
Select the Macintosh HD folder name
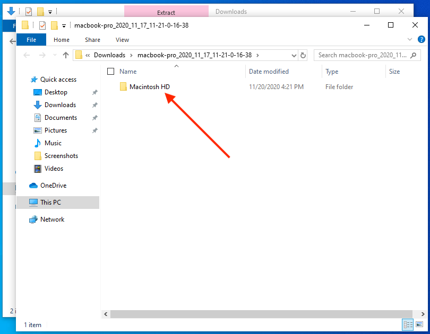pyautogui.click(x=150, y=87)
